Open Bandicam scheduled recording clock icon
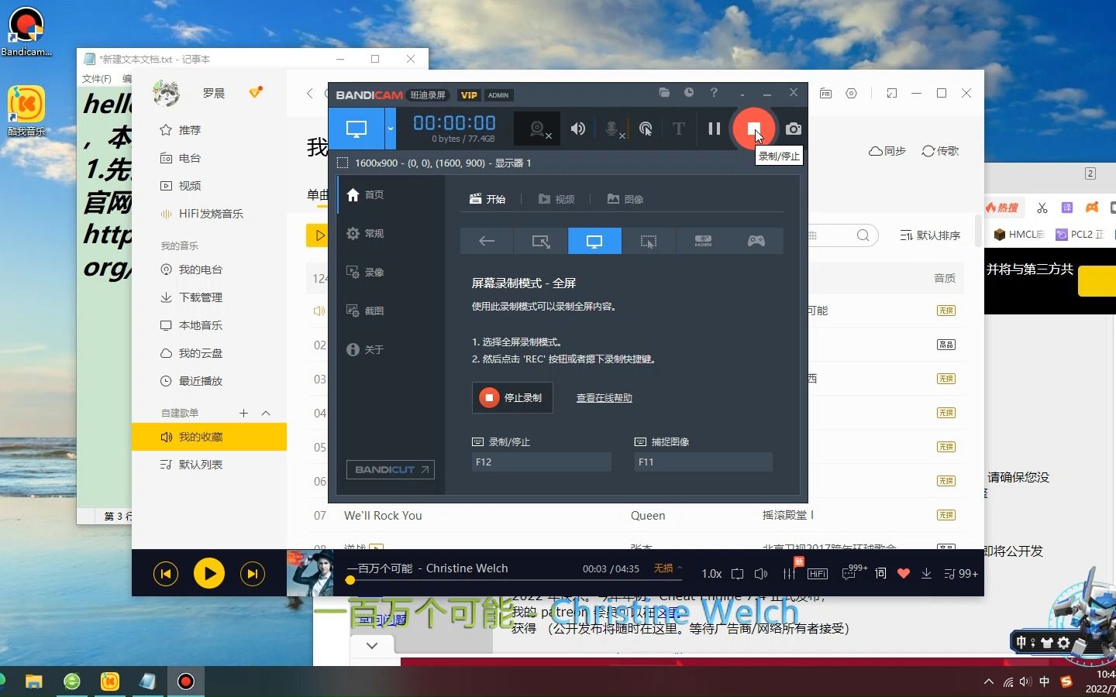Screen dimensions: 1116x697 point(689,93)
